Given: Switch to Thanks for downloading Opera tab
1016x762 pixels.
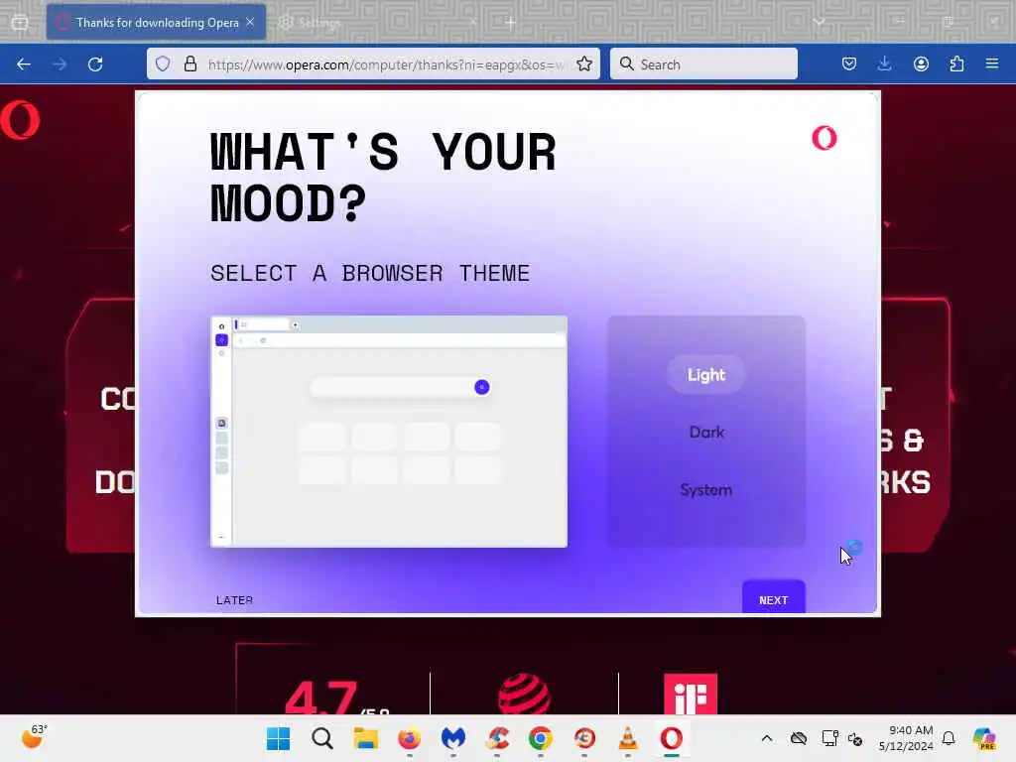Looking at the screenshot, I should pyautogui.click(x=156, y=23).
